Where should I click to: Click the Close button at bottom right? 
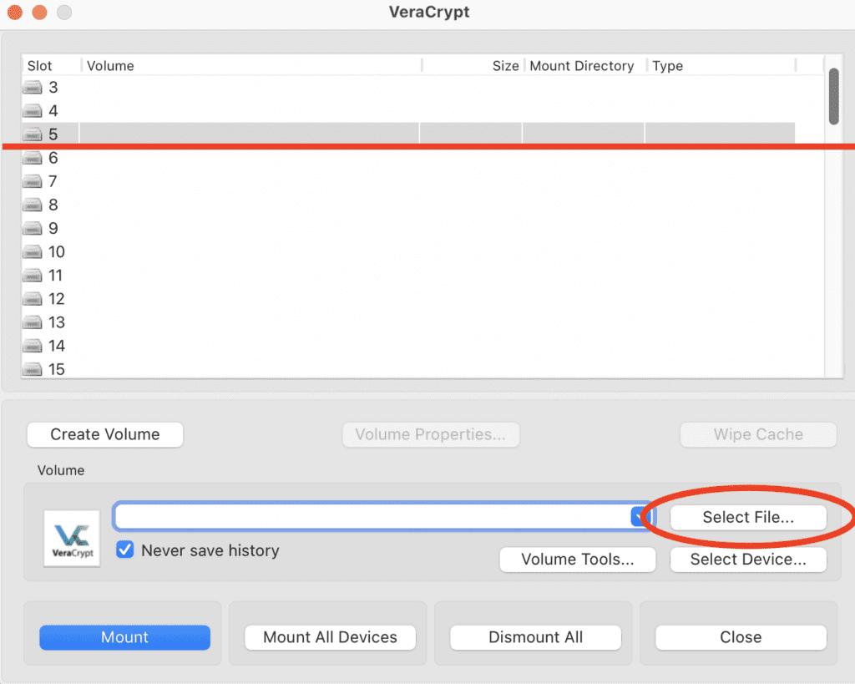pyautogui.click(x=741, y=637)
